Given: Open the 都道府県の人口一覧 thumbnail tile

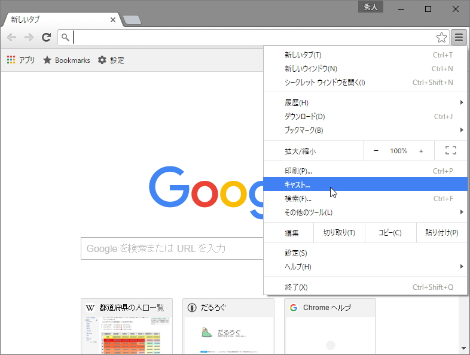Looking at the screenshot, I should point(127,326).
